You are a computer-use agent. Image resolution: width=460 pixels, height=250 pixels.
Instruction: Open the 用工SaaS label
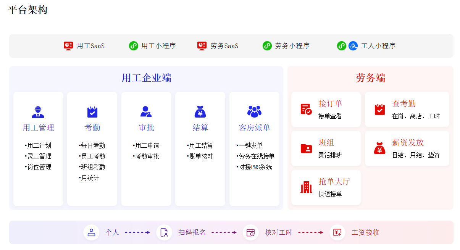pyautogui.click(x=90, y=46)
